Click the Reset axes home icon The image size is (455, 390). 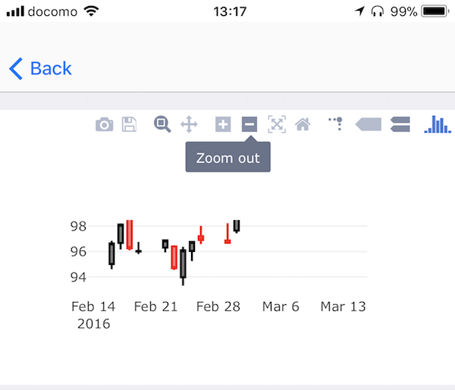coord(303,124)
